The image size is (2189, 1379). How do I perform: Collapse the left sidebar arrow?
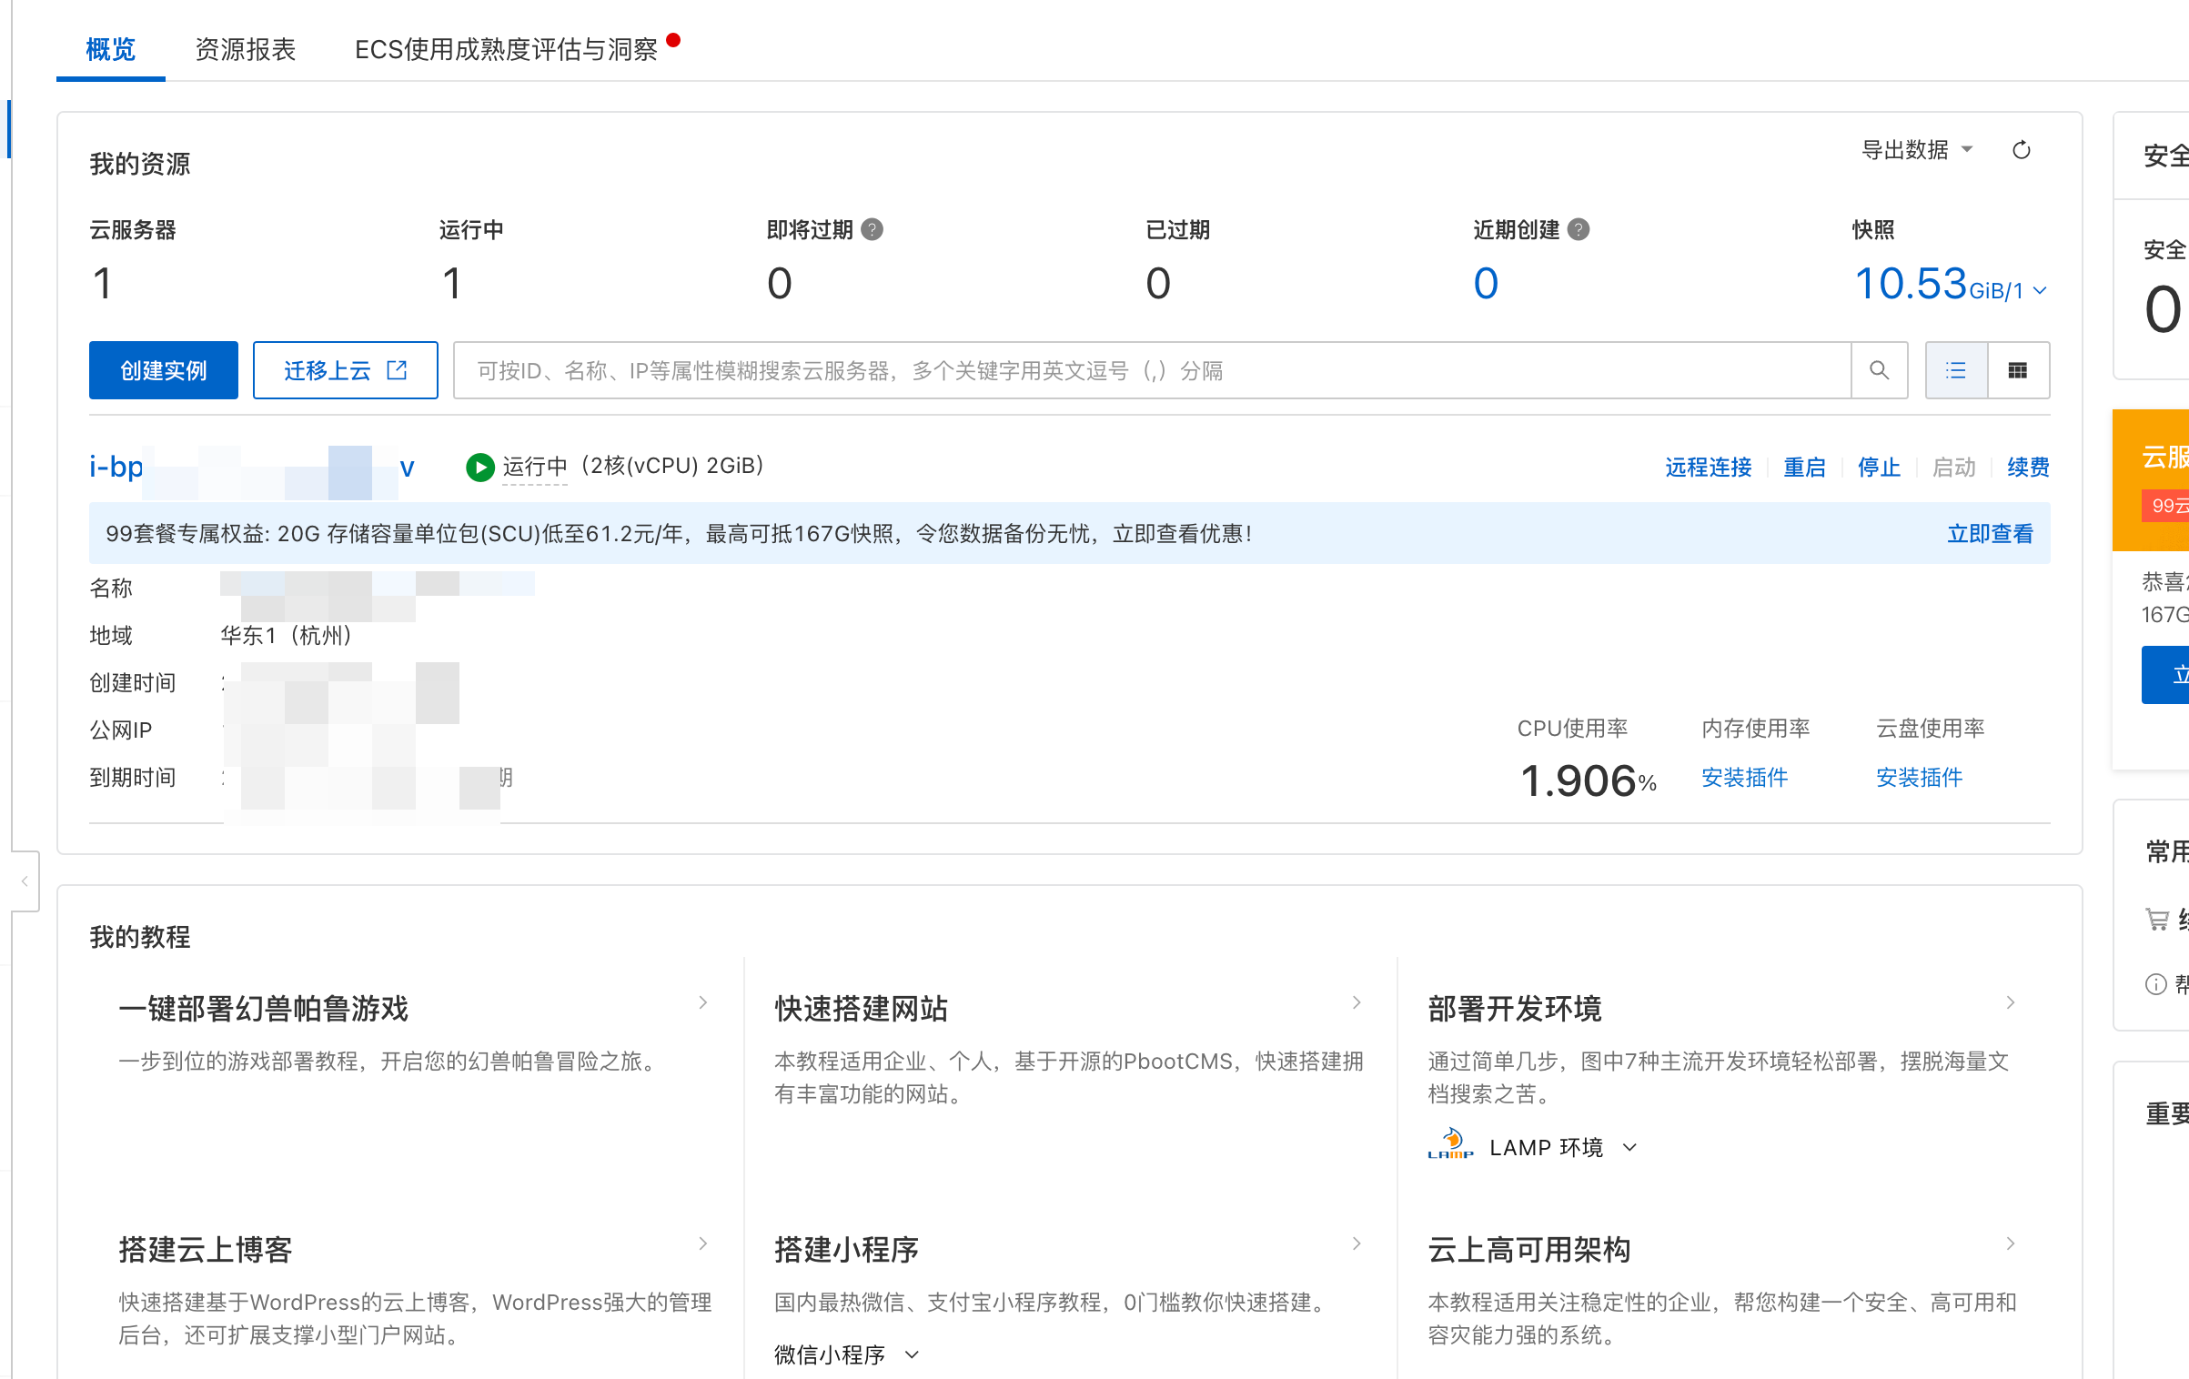(x=25, y=881)
